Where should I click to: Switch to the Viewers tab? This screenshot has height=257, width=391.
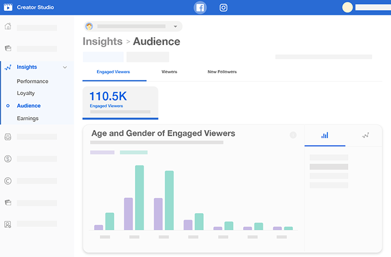tap(169, 72)
